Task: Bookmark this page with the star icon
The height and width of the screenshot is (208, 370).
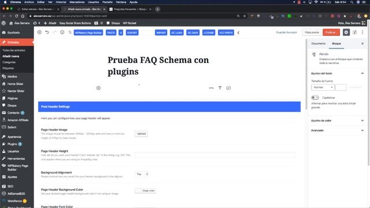Action: [x=245, y=16]
